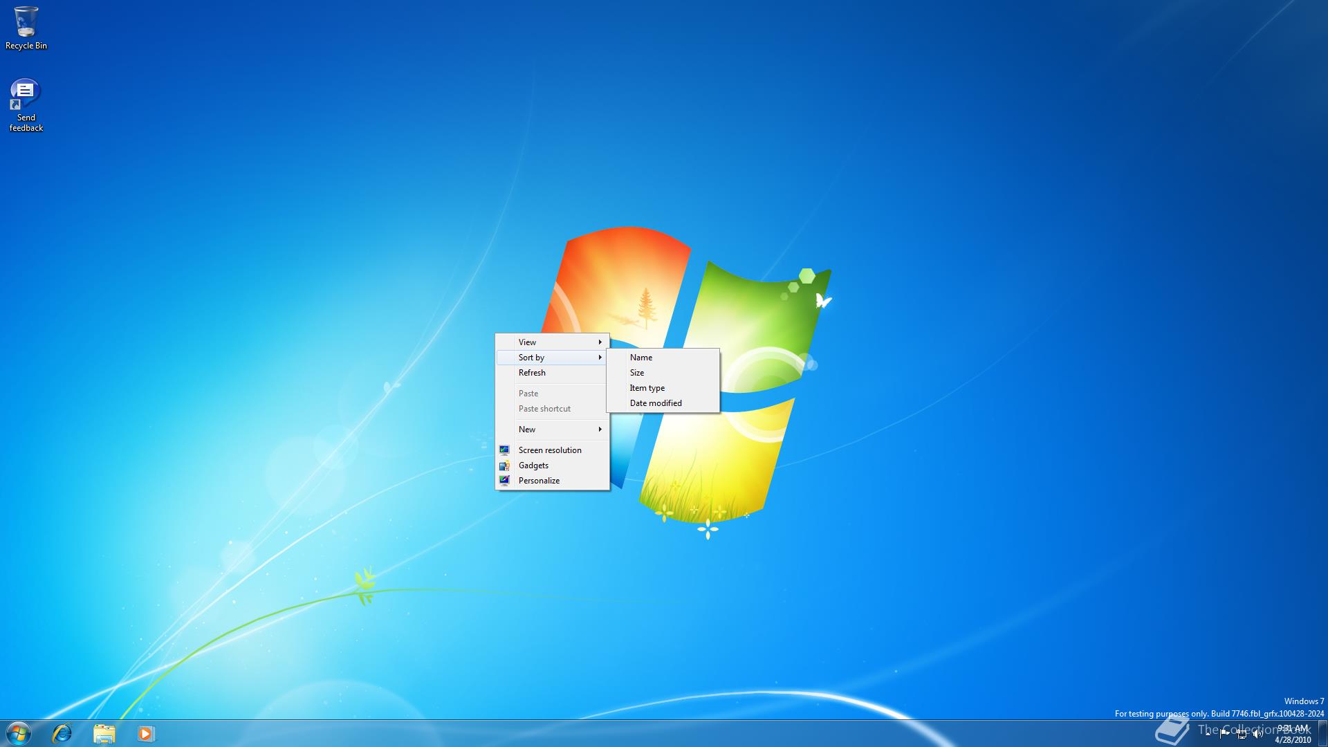Open the volume speaker tray icon

(1257, 734)
